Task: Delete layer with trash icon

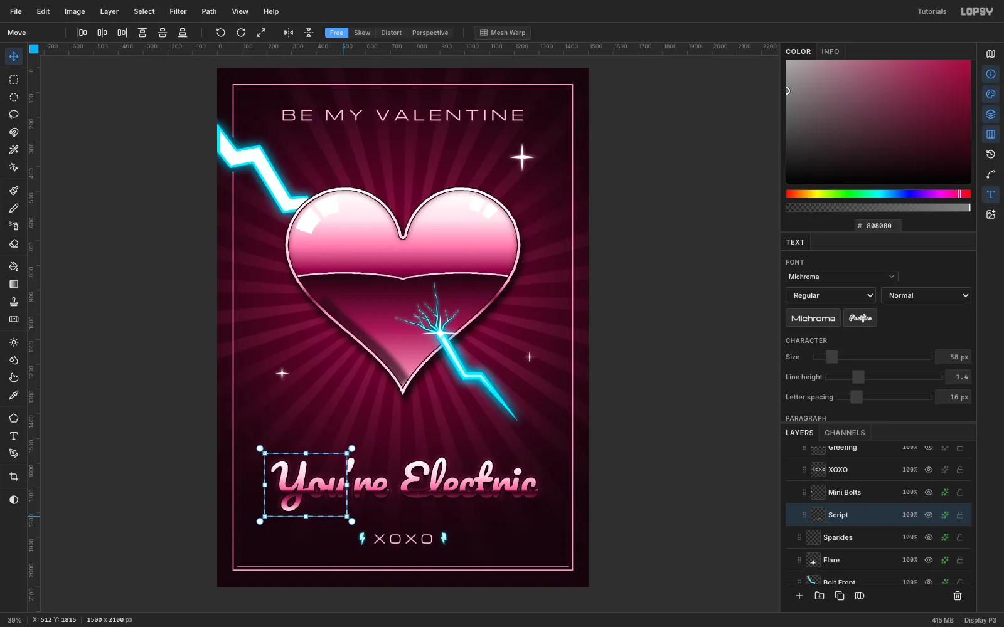Action: coord(958,596)
